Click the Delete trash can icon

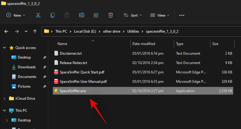coord(111,15)
